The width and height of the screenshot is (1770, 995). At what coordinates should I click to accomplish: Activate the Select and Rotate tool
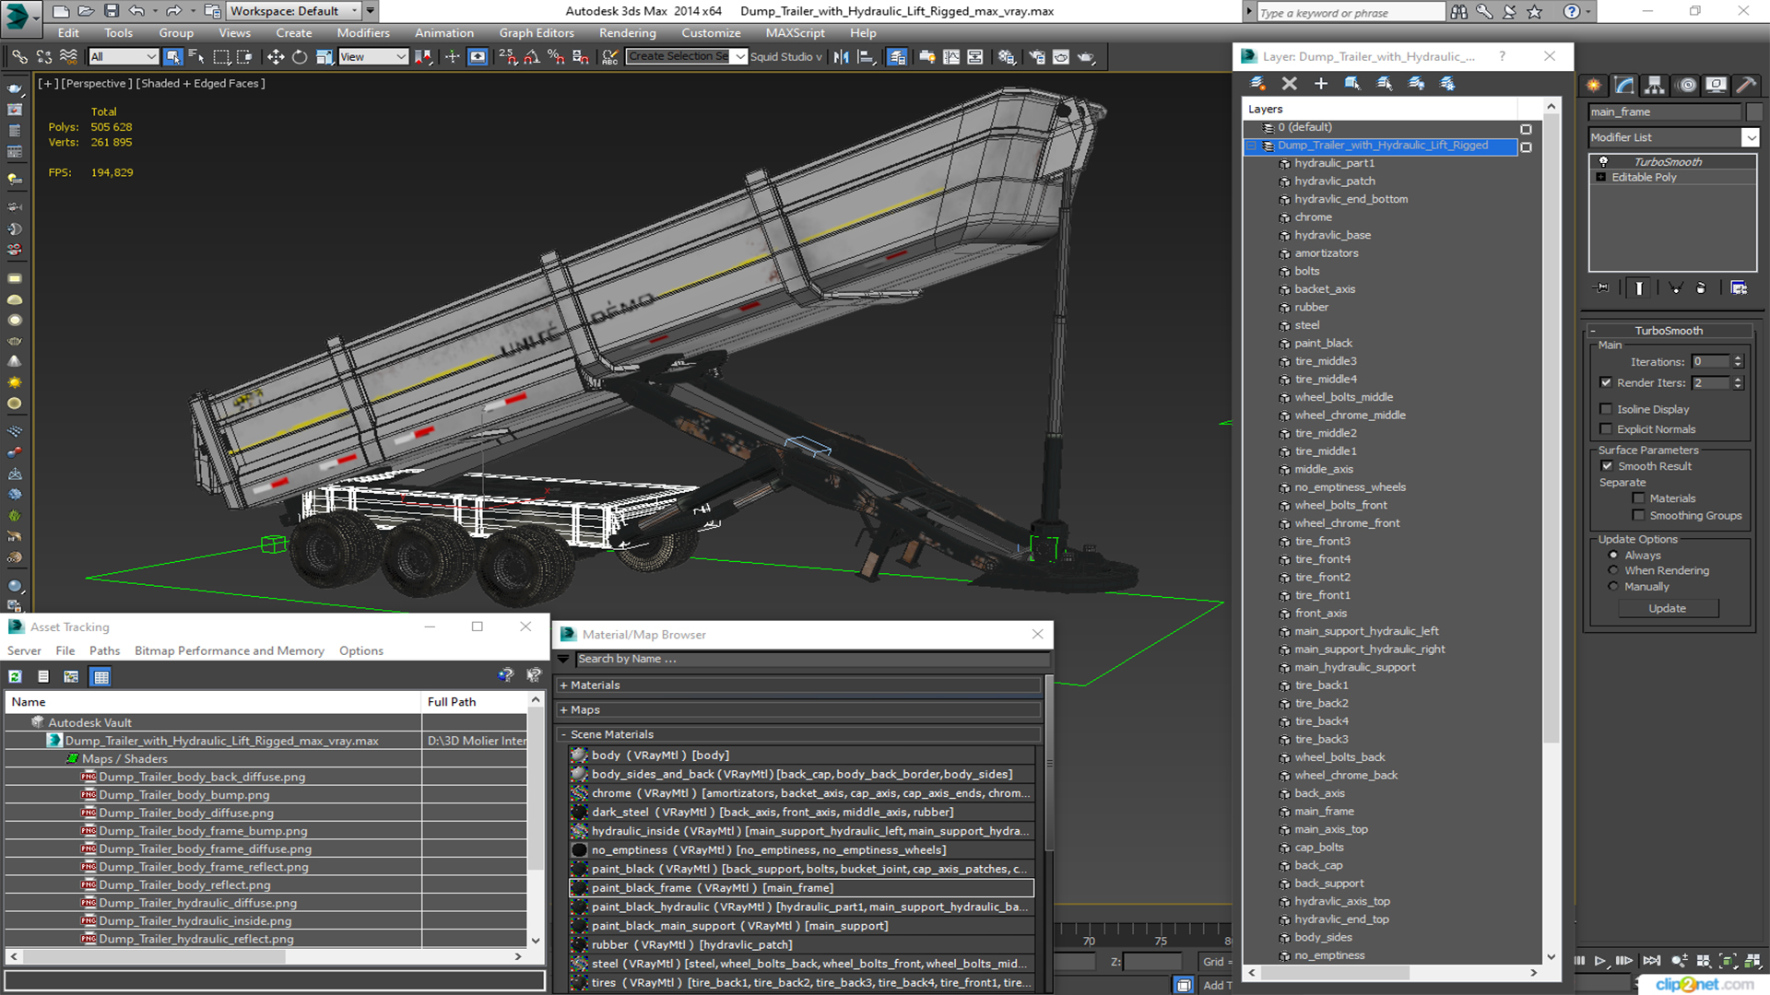pyautogui.click(x=300, y=57)
